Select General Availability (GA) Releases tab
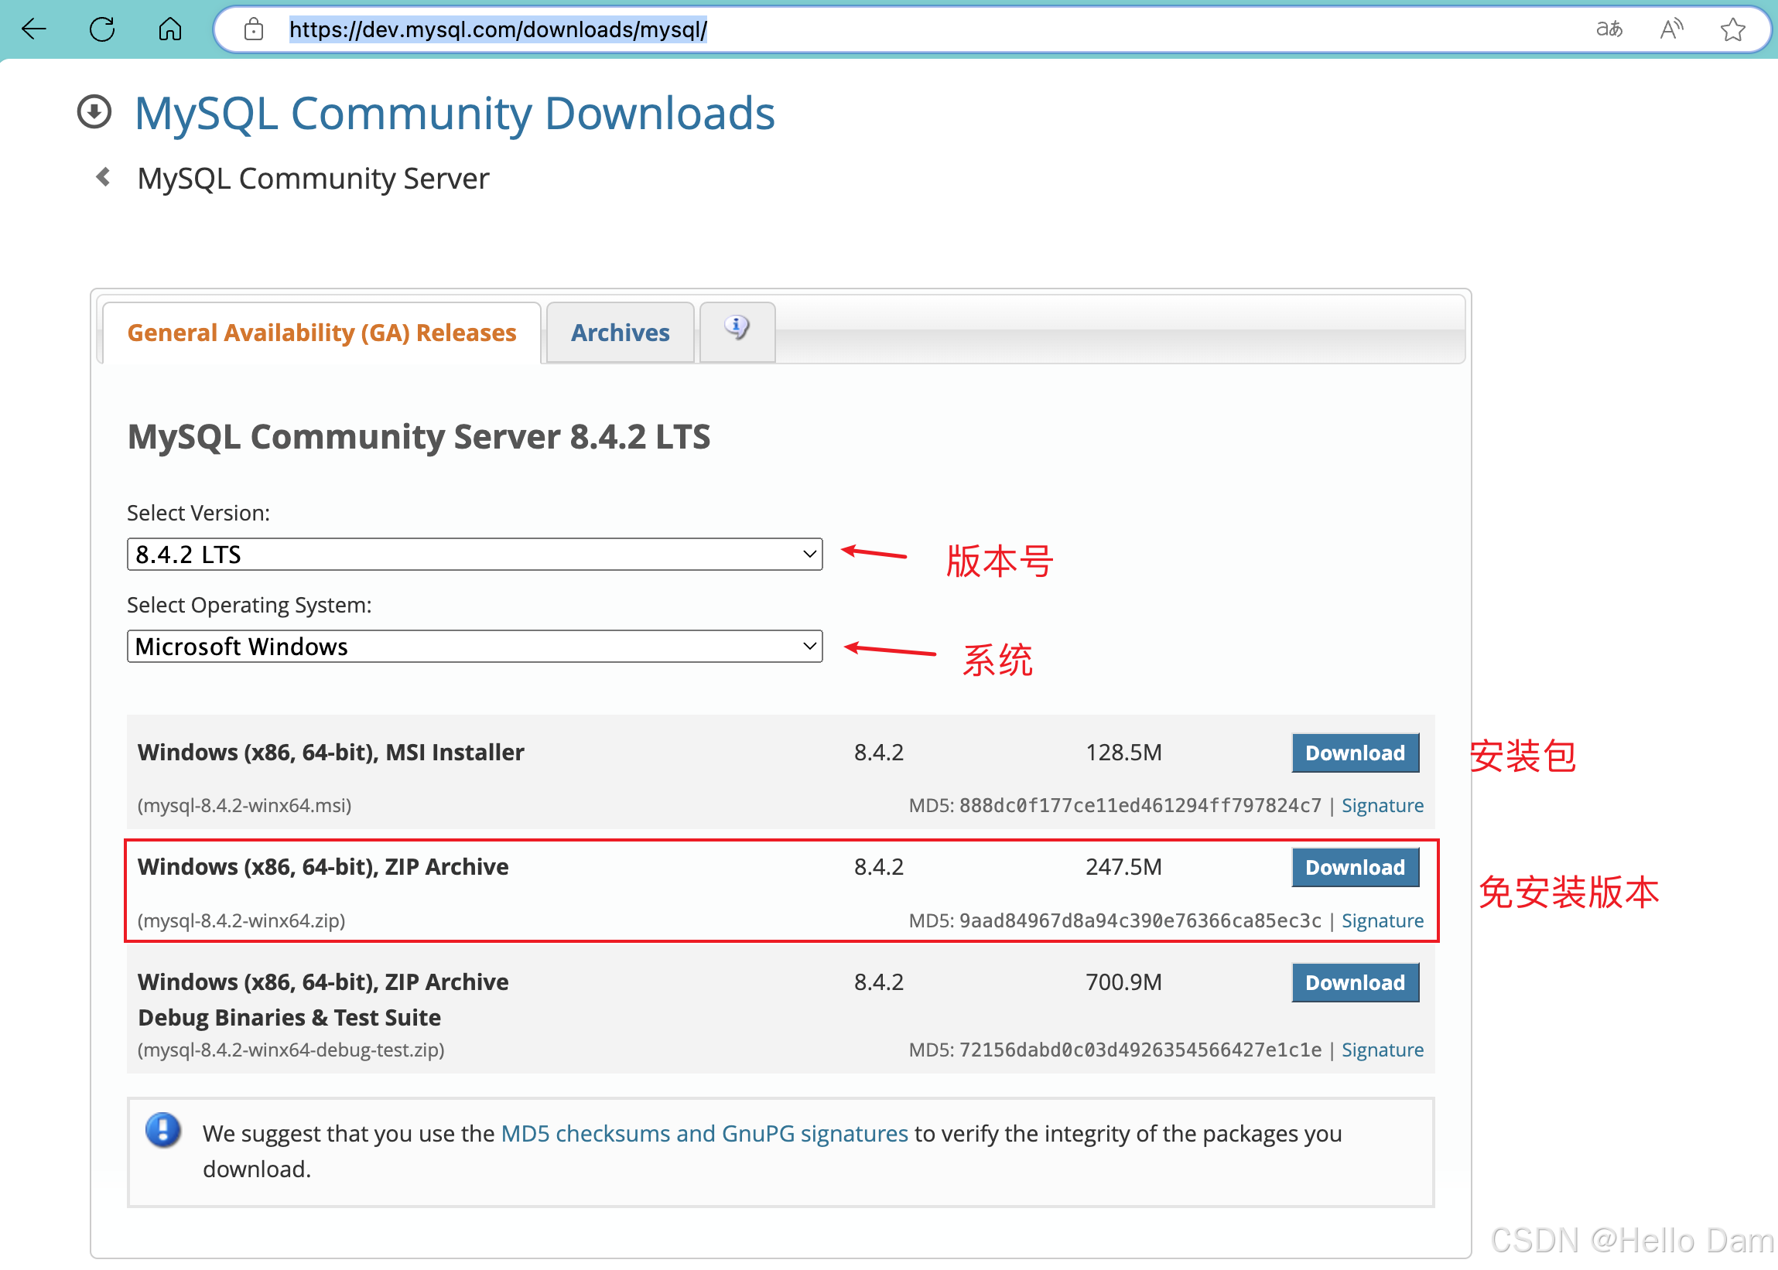This screenshot has height=1270, width=1778. [322, 333]
